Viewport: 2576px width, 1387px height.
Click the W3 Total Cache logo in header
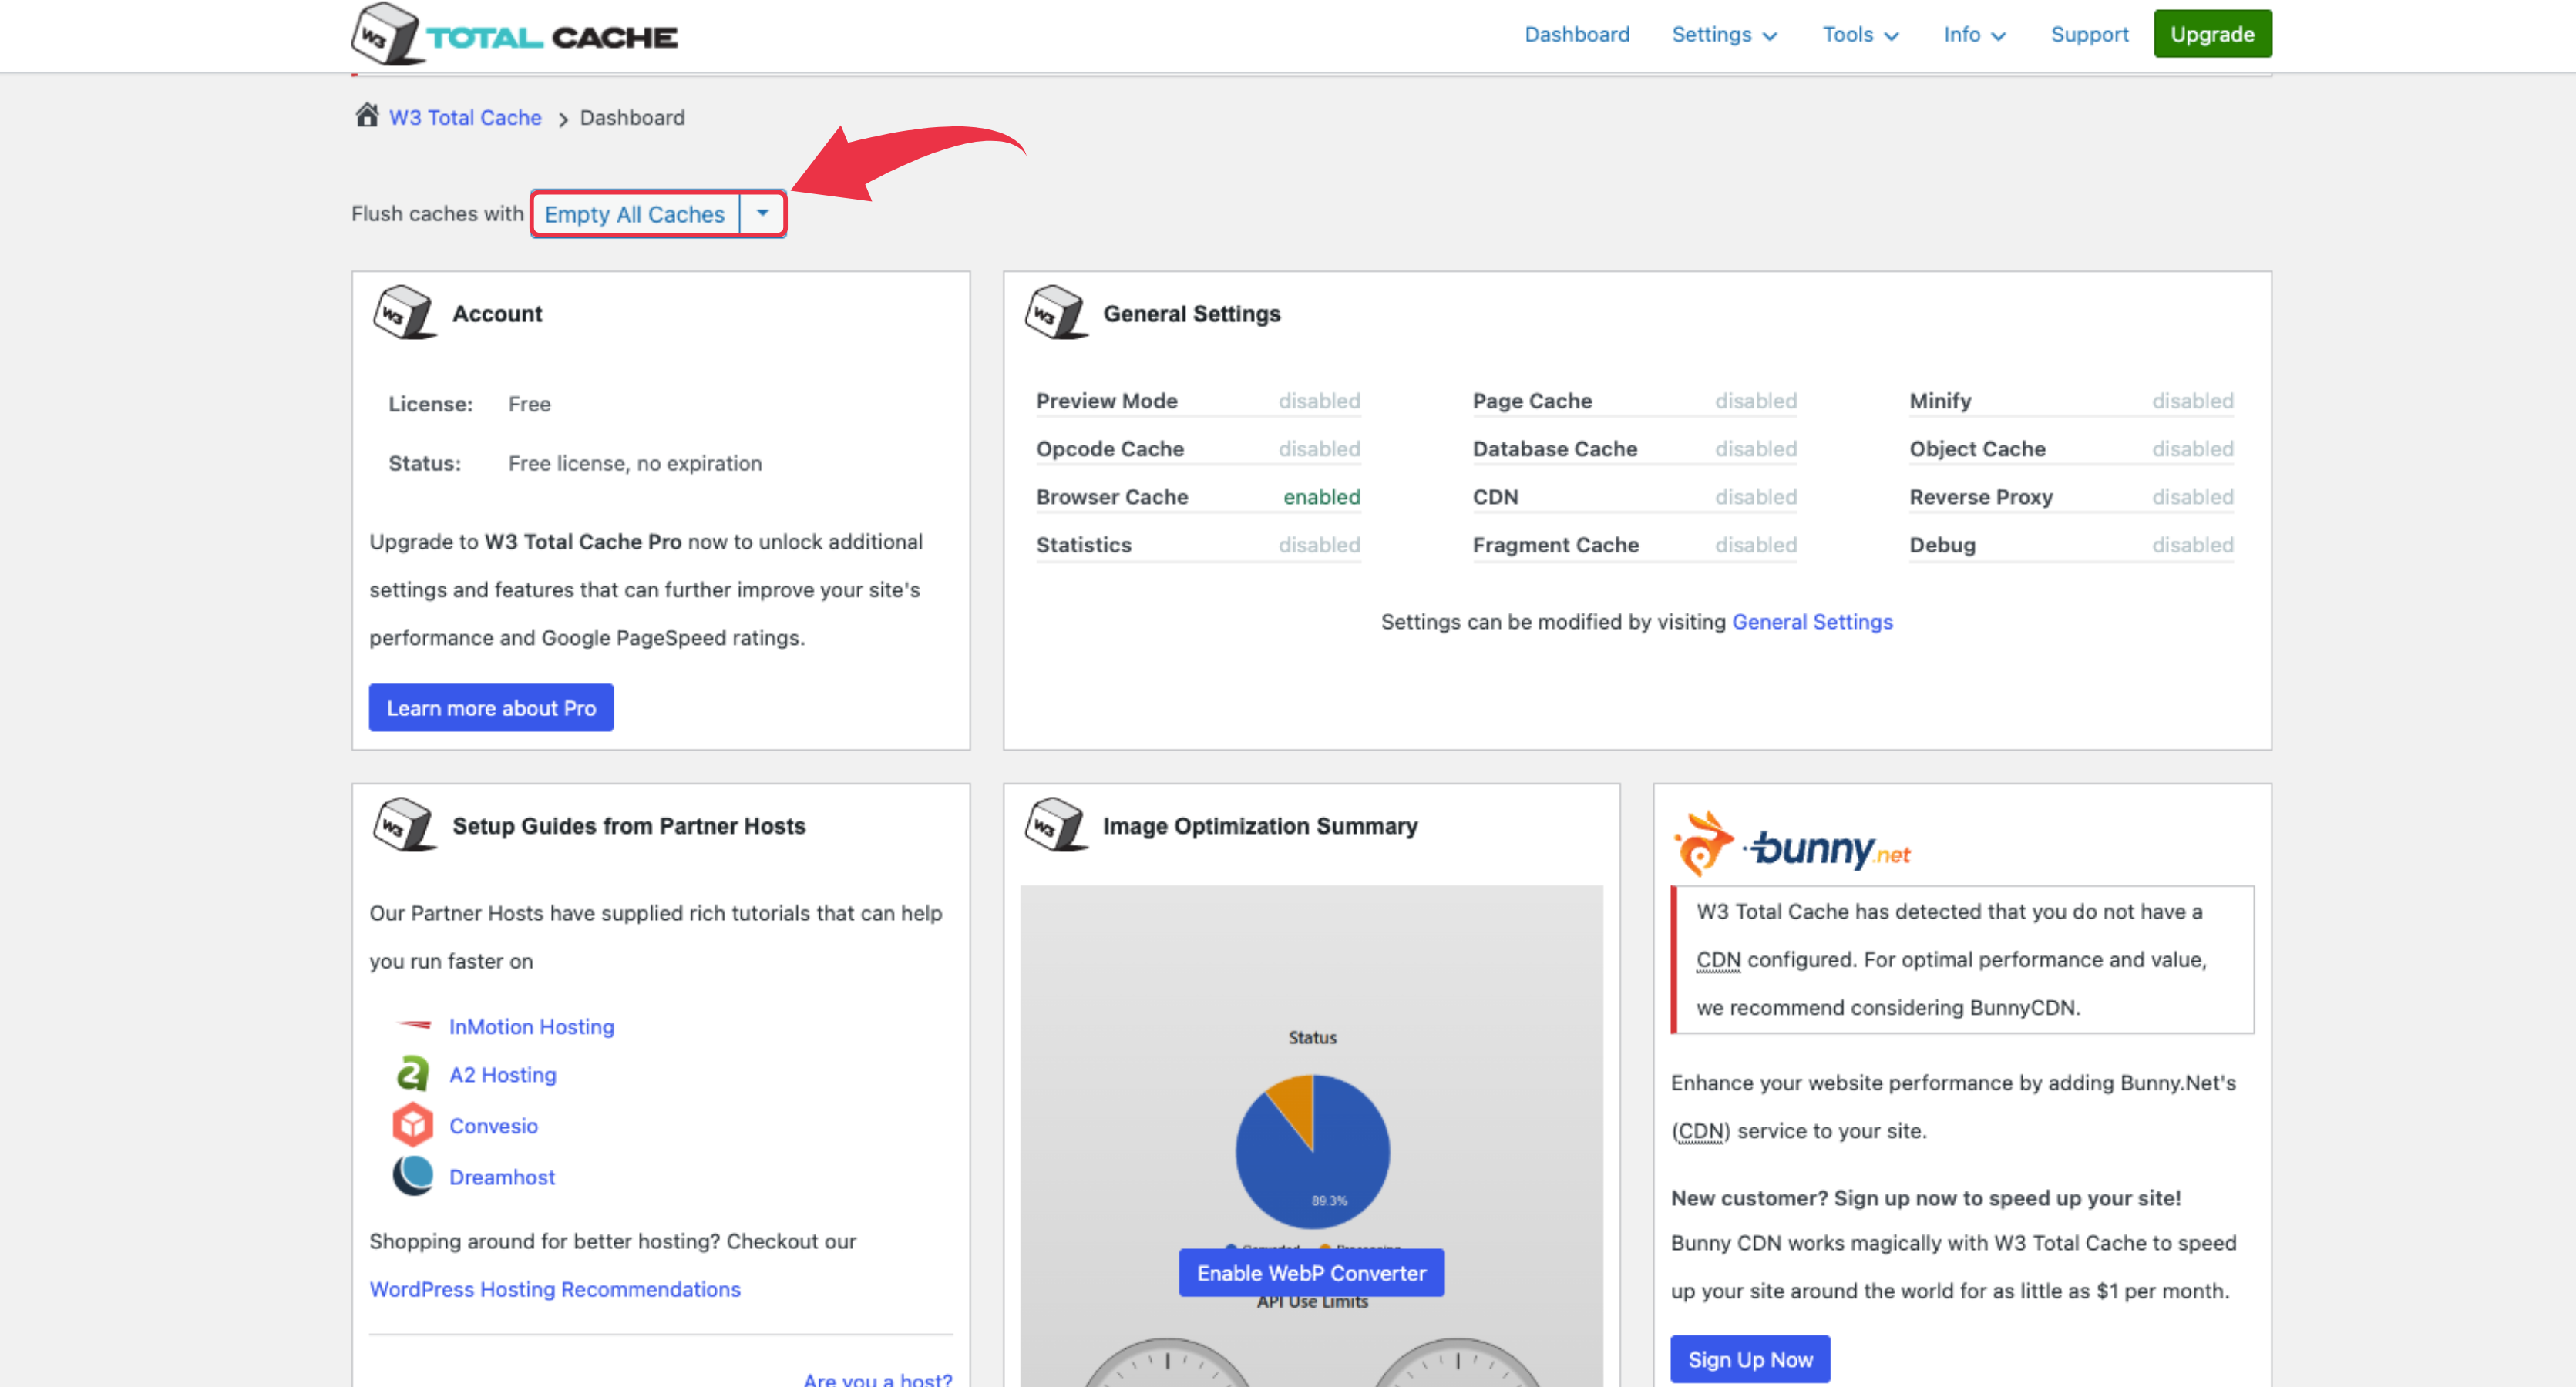pos(516,33)
